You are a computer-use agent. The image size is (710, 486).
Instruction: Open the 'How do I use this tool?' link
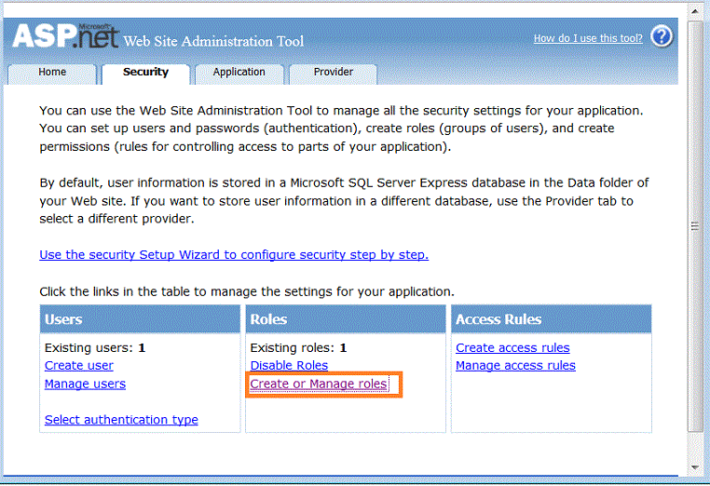click(588, 38)
